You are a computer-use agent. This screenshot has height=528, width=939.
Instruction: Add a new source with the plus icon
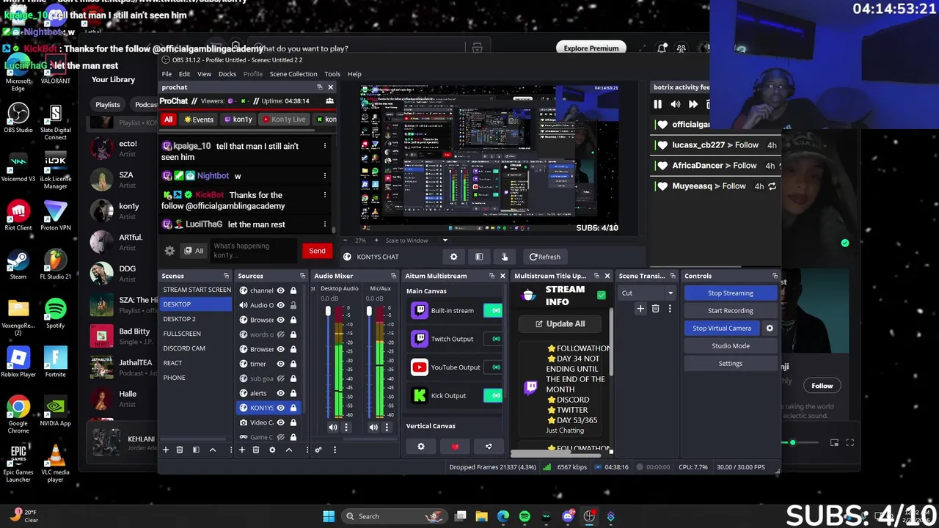pyautogui.click(x=241, y=450)
